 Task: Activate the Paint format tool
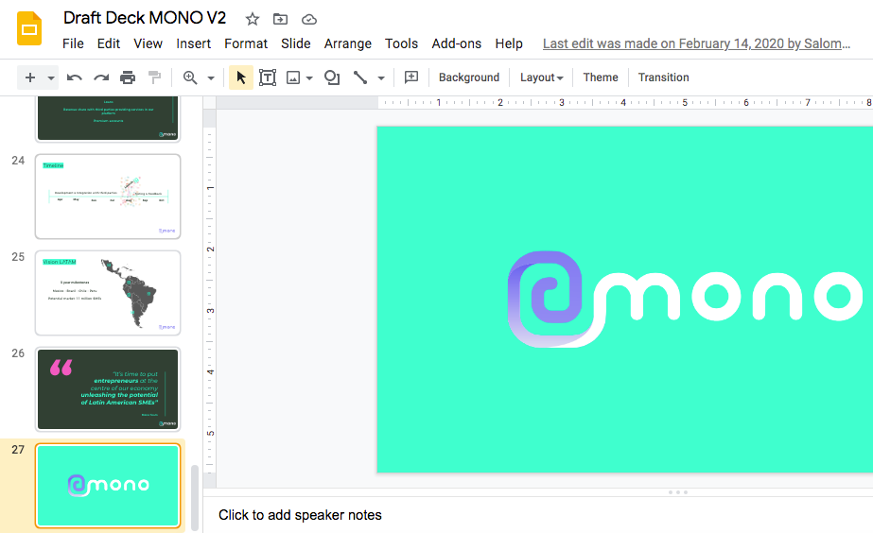pos(154,77)
